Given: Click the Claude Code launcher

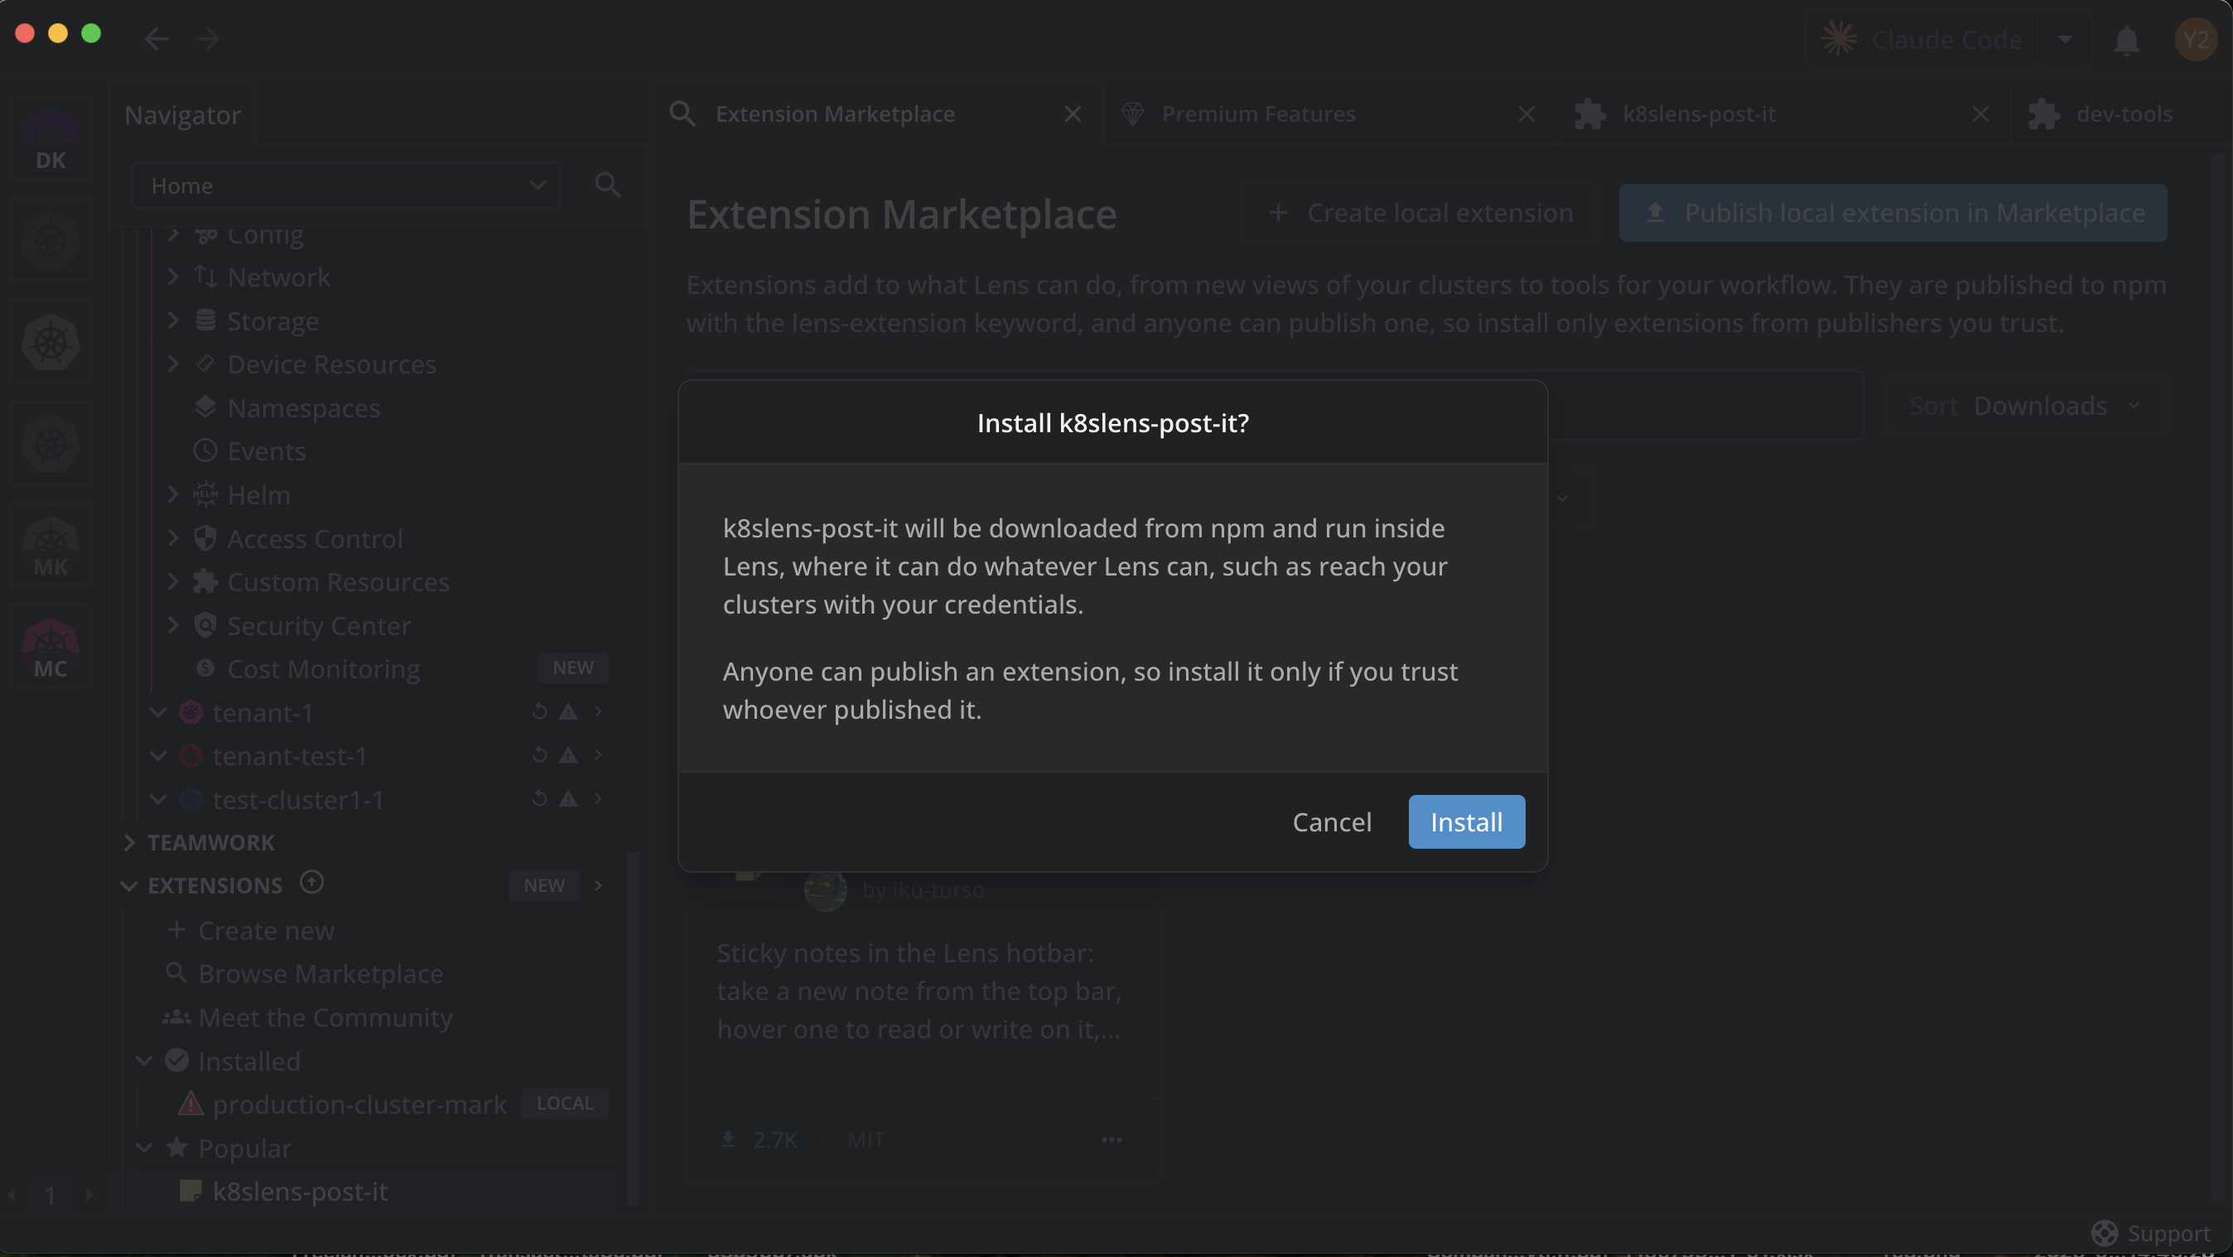Looking at the screenshot, I should pos(1922,39).
